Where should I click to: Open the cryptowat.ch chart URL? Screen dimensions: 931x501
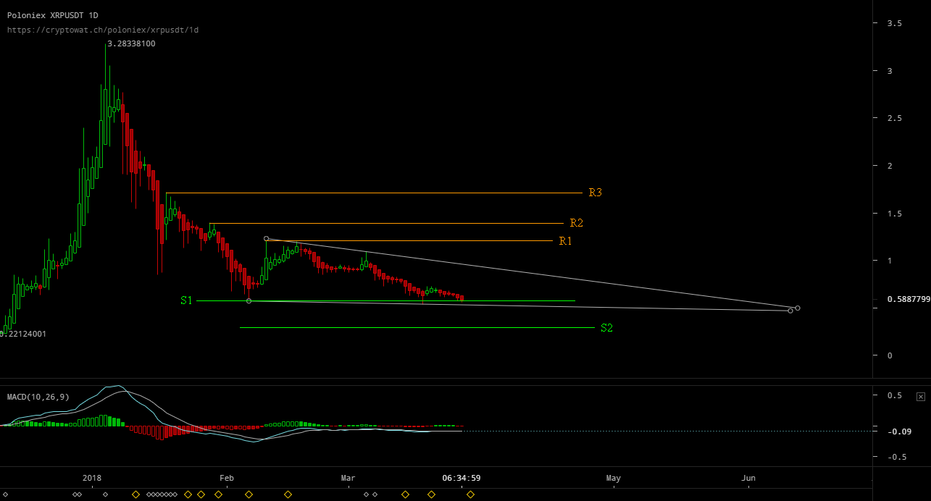103,30
